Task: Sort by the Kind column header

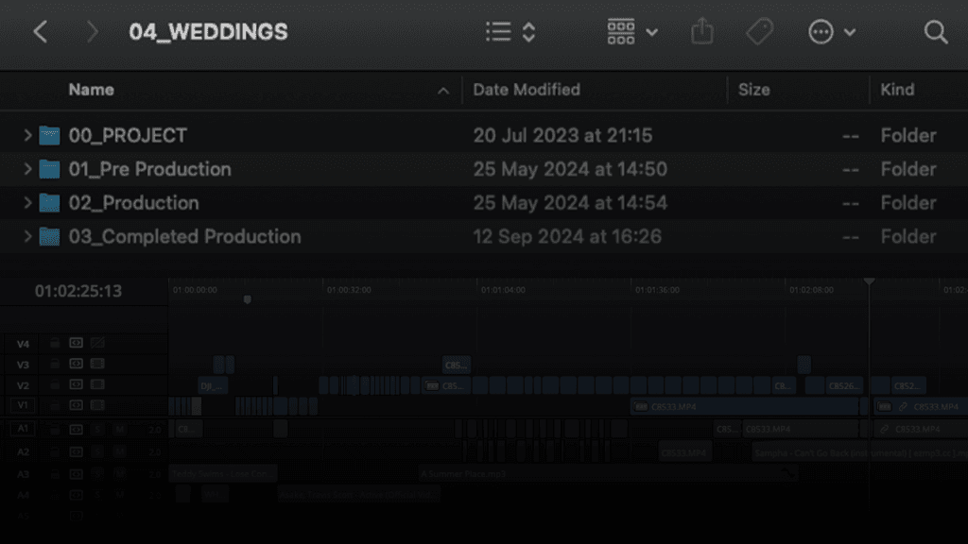Action: pos(897,90)
